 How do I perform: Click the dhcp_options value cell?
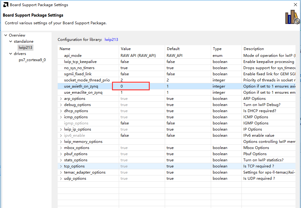(142, 111)
